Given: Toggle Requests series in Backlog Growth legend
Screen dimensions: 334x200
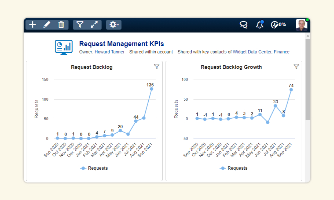Looking at the screenshot, I should [233, 168].
